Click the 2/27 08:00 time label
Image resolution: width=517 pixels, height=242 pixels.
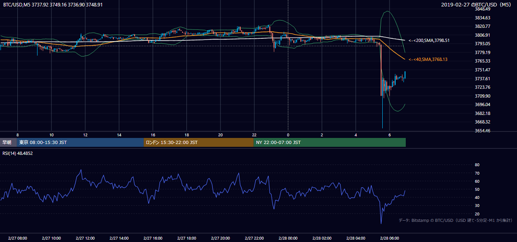pyautogui.click(x=17, y=238)
